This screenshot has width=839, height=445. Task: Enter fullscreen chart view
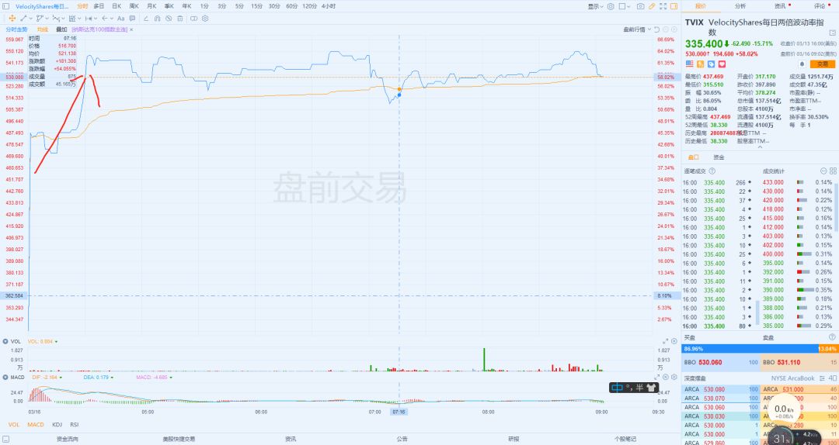click(x=663, y=6)
